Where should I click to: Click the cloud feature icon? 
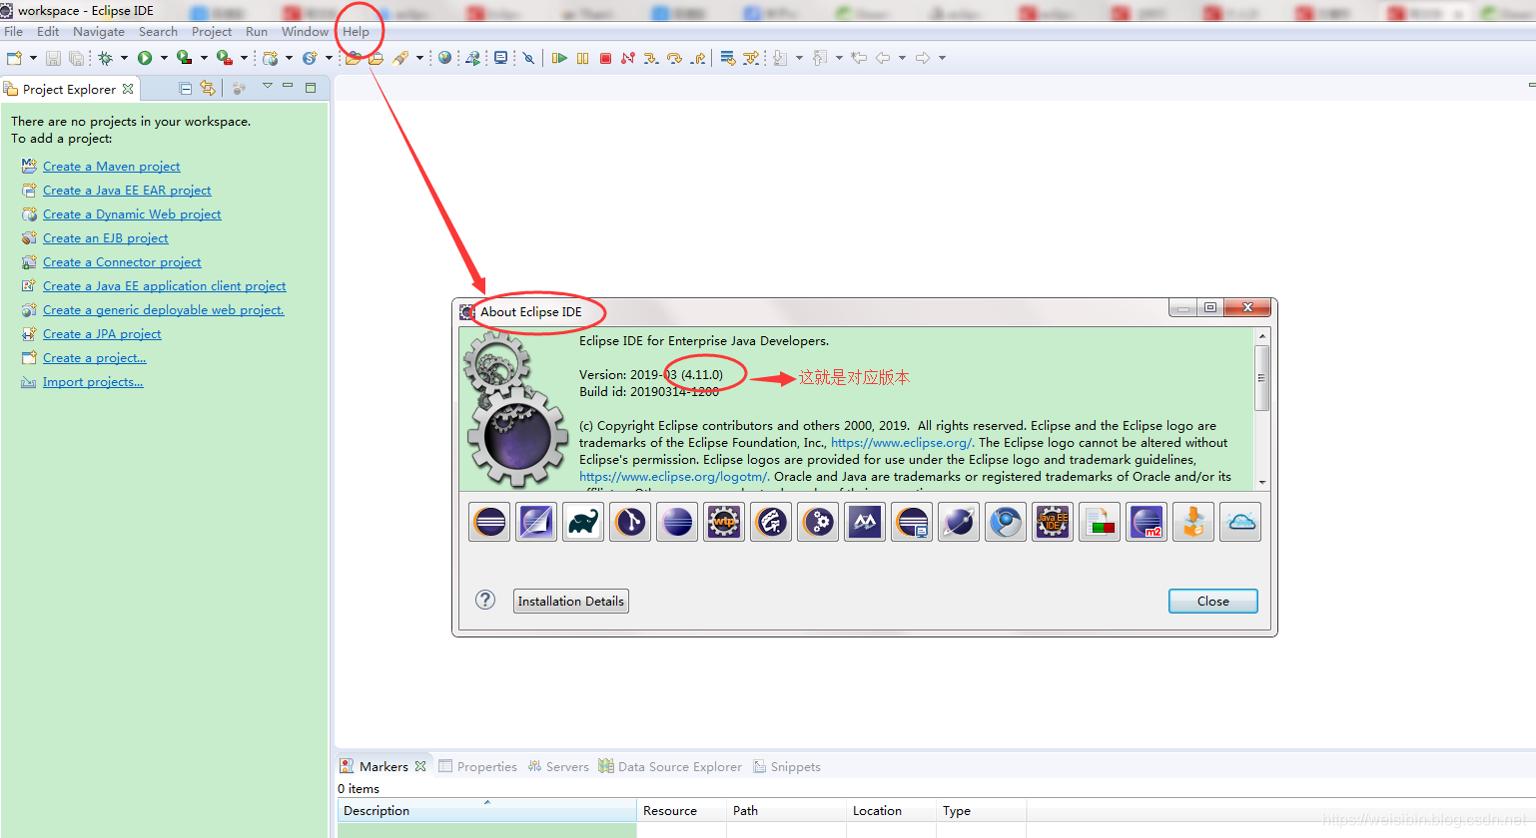coord(1240,522)
